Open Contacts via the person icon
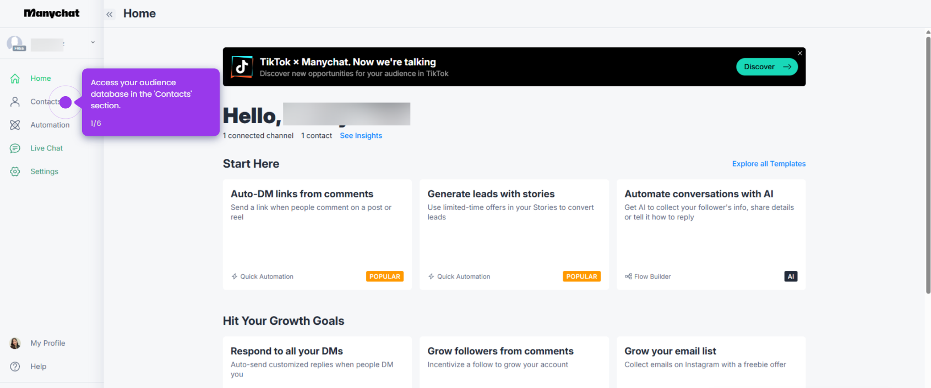The image size is (931, 388). [15, 102]
